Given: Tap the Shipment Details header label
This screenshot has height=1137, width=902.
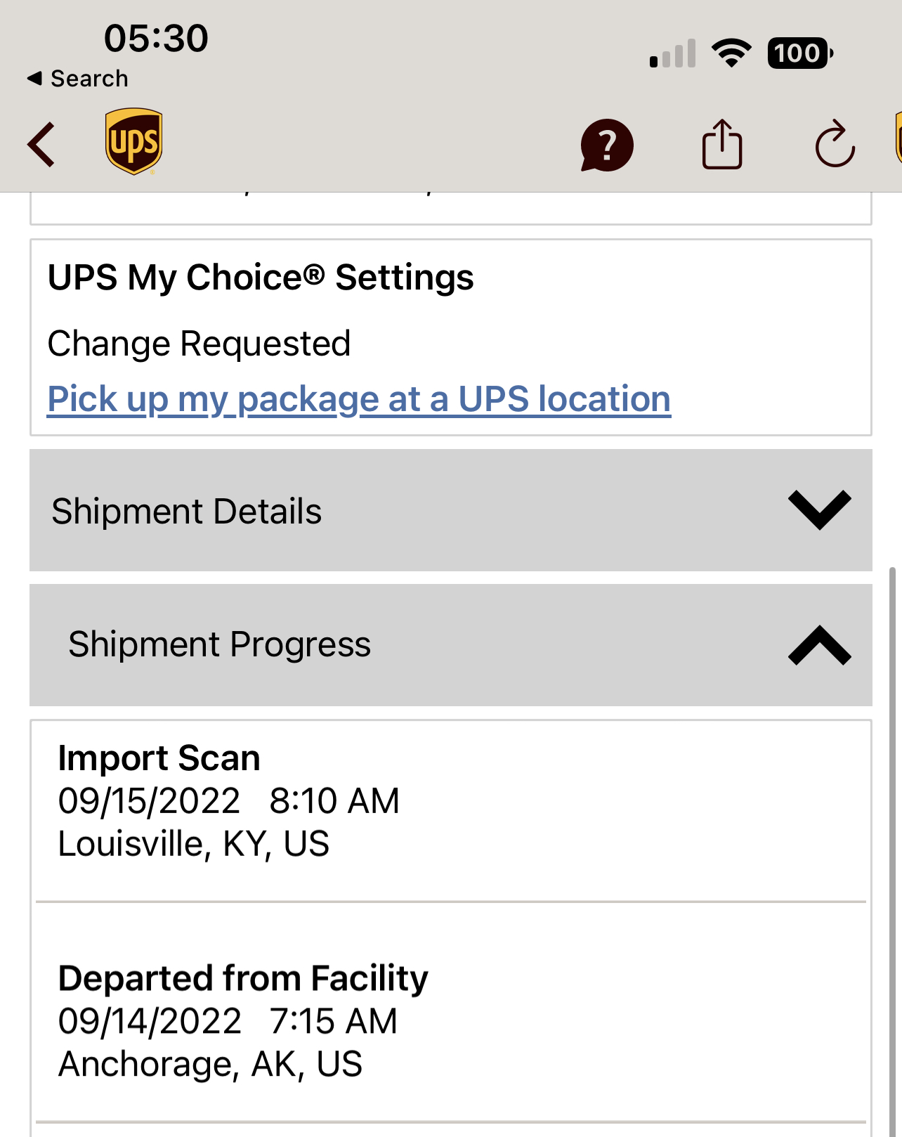Looking at the screenshot, I should [x=187, y=512].
